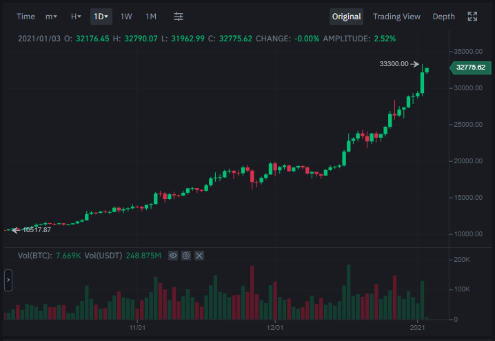The height and width of the screenshot is (341, 495).
Task: Expand the left side panel chevron
Action: pos(8,280)
